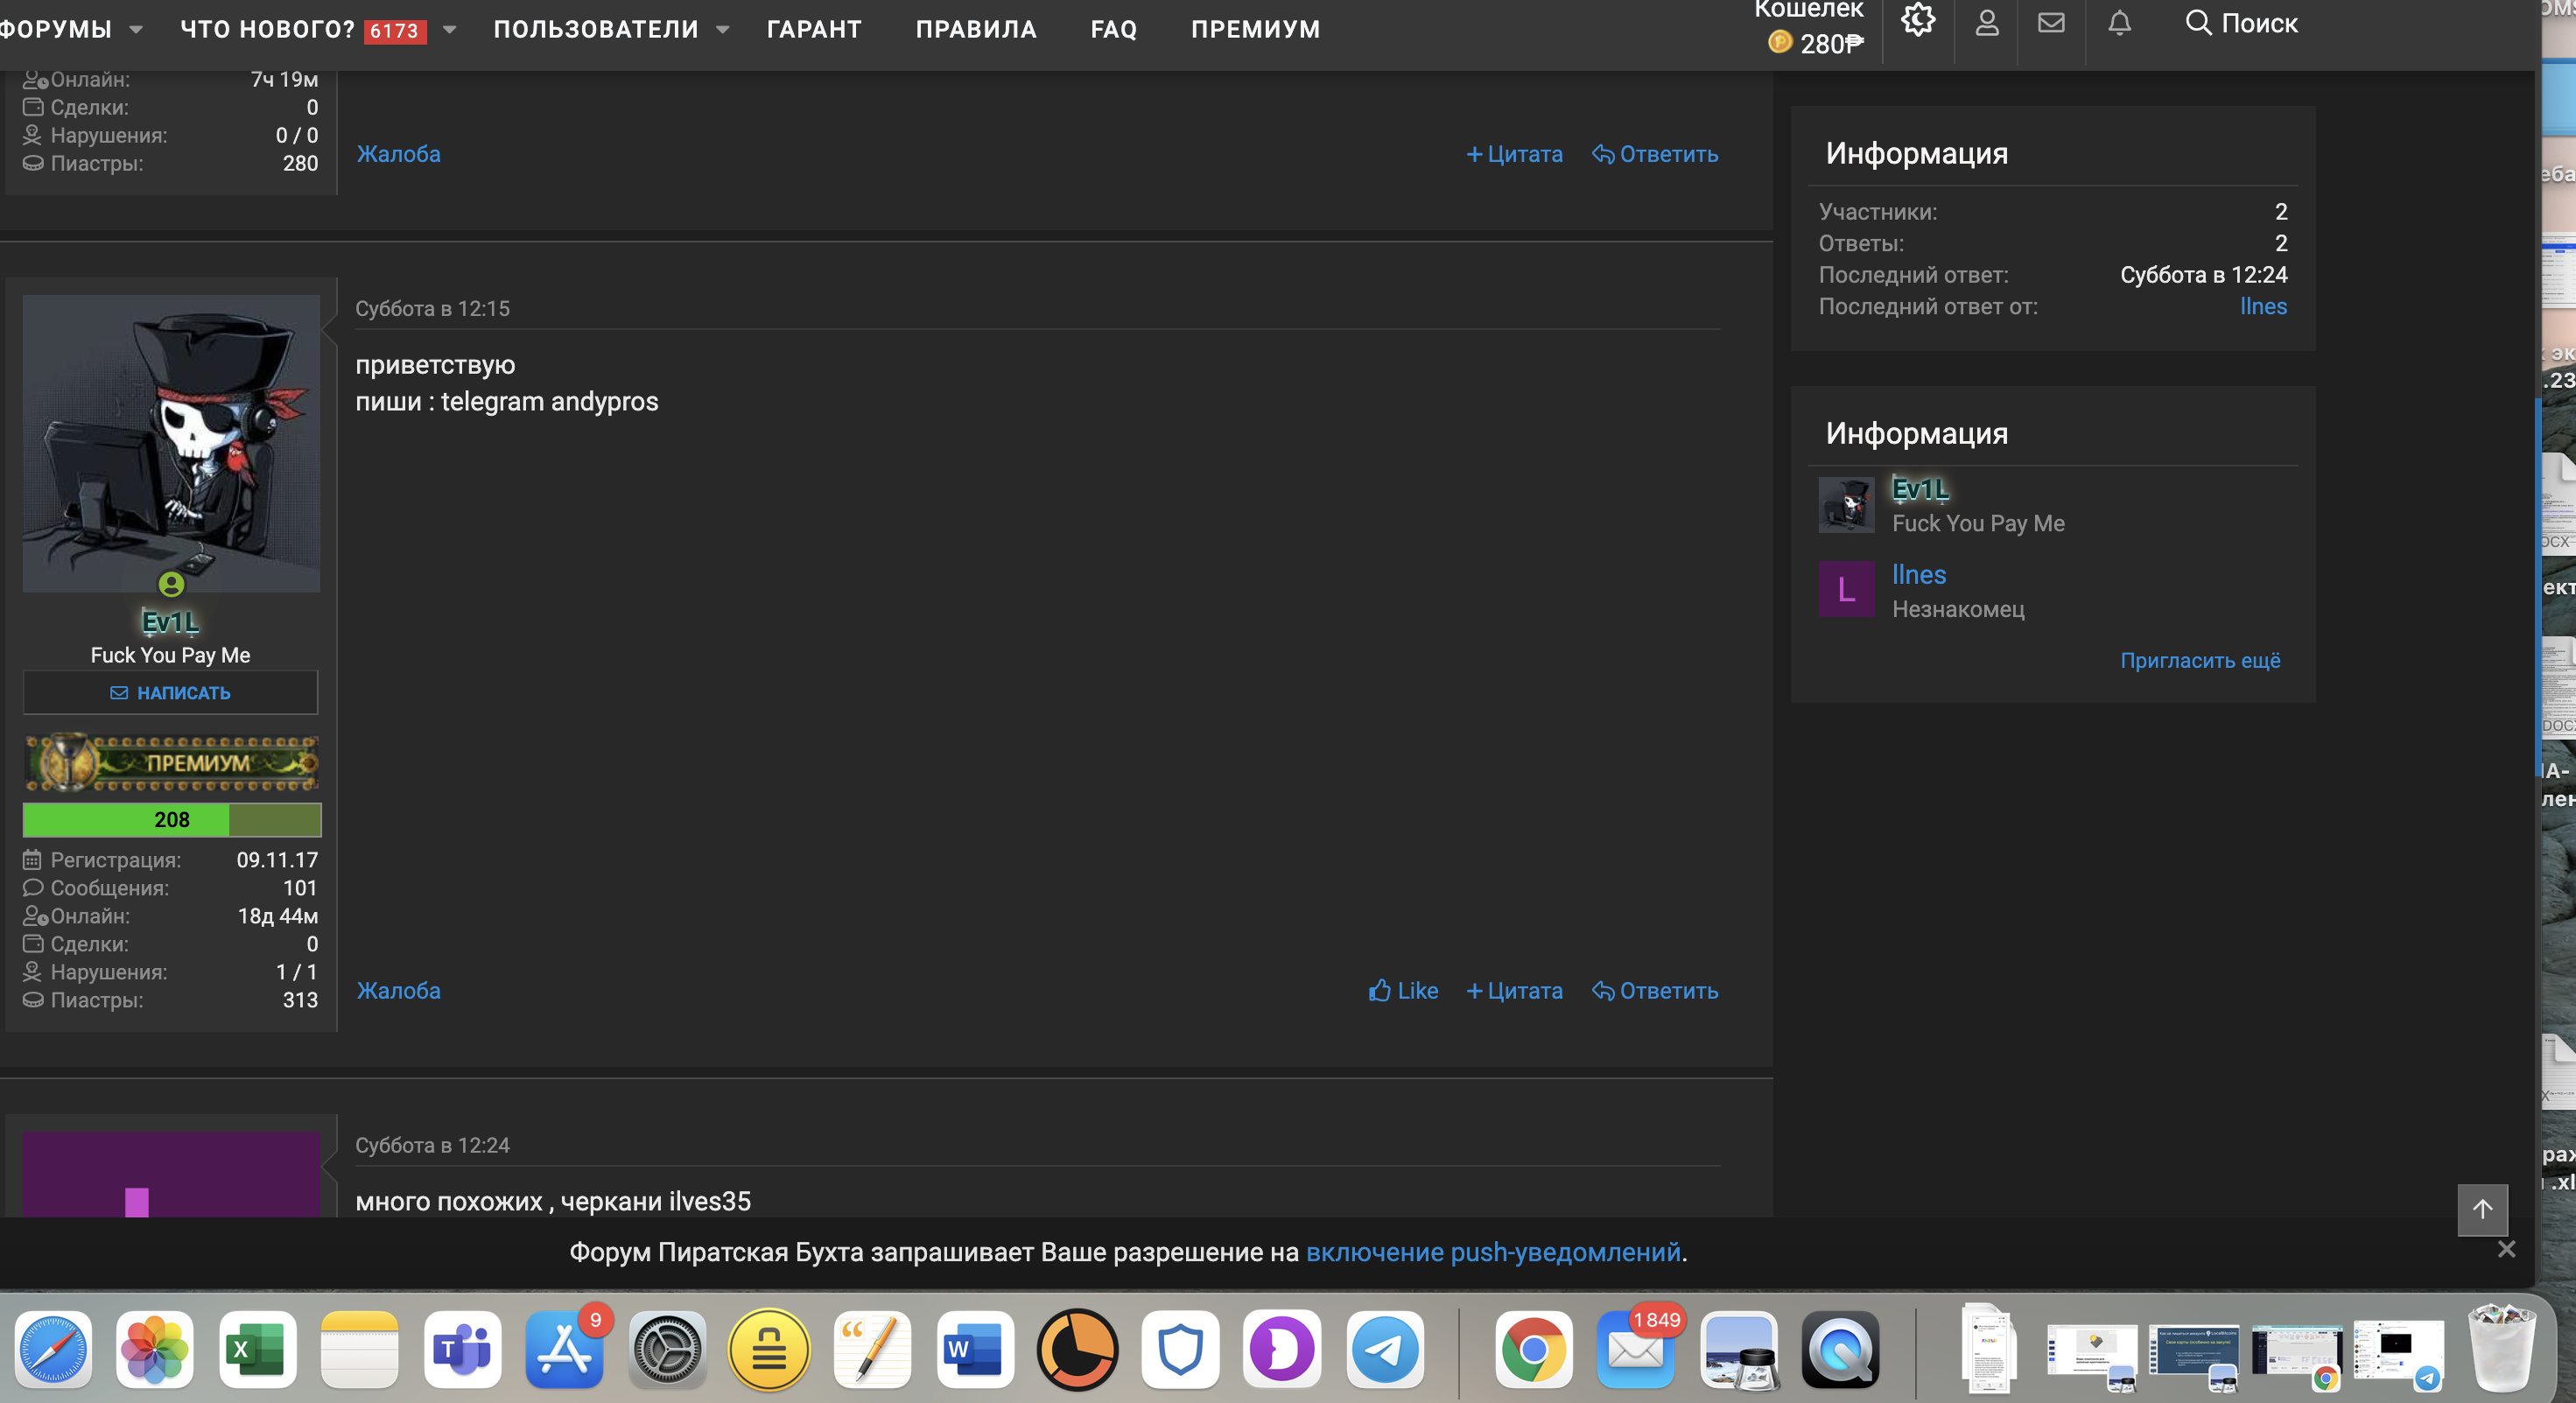The height and width of the screenshot is (1403, 2576).
Task: Open Mail from the dock
Action: pos(1636,1350)
